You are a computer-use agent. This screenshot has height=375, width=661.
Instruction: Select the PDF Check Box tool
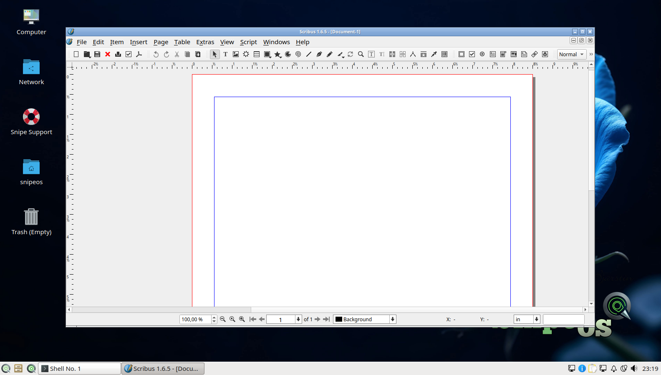point(472,54)
